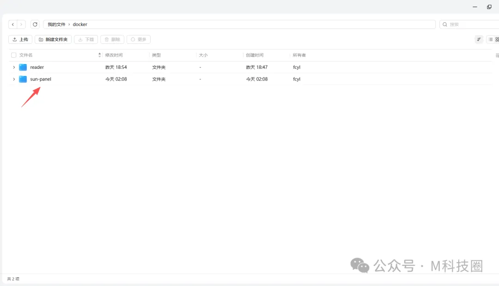Click created time 昨天 18:47

pos(257,67)
